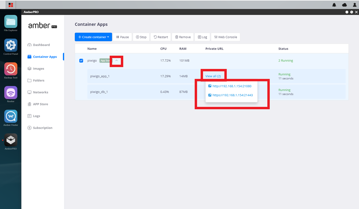Screen dimensions: 359x209
Task: Open the Web Console
Action: [x=225, y=37]
